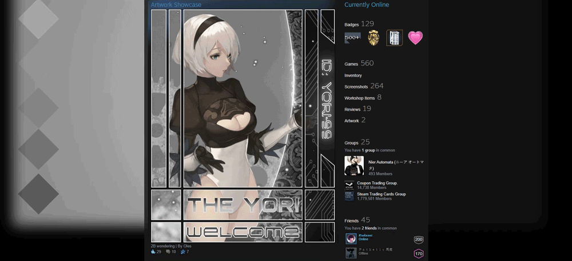Click the pink heart badge icon

tap(415, 38)
